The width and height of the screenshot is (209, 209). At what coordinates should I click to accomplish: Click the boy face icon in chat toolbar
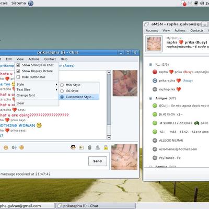[73, 147]
